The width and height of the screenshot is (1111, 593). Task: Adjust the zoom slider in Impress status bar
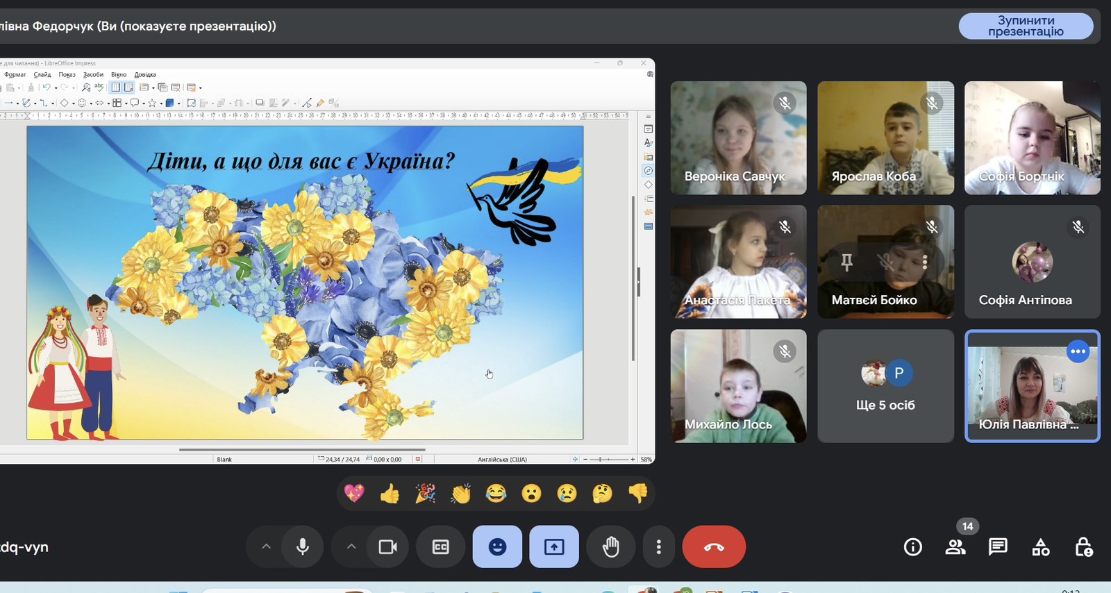pos(609,459)
